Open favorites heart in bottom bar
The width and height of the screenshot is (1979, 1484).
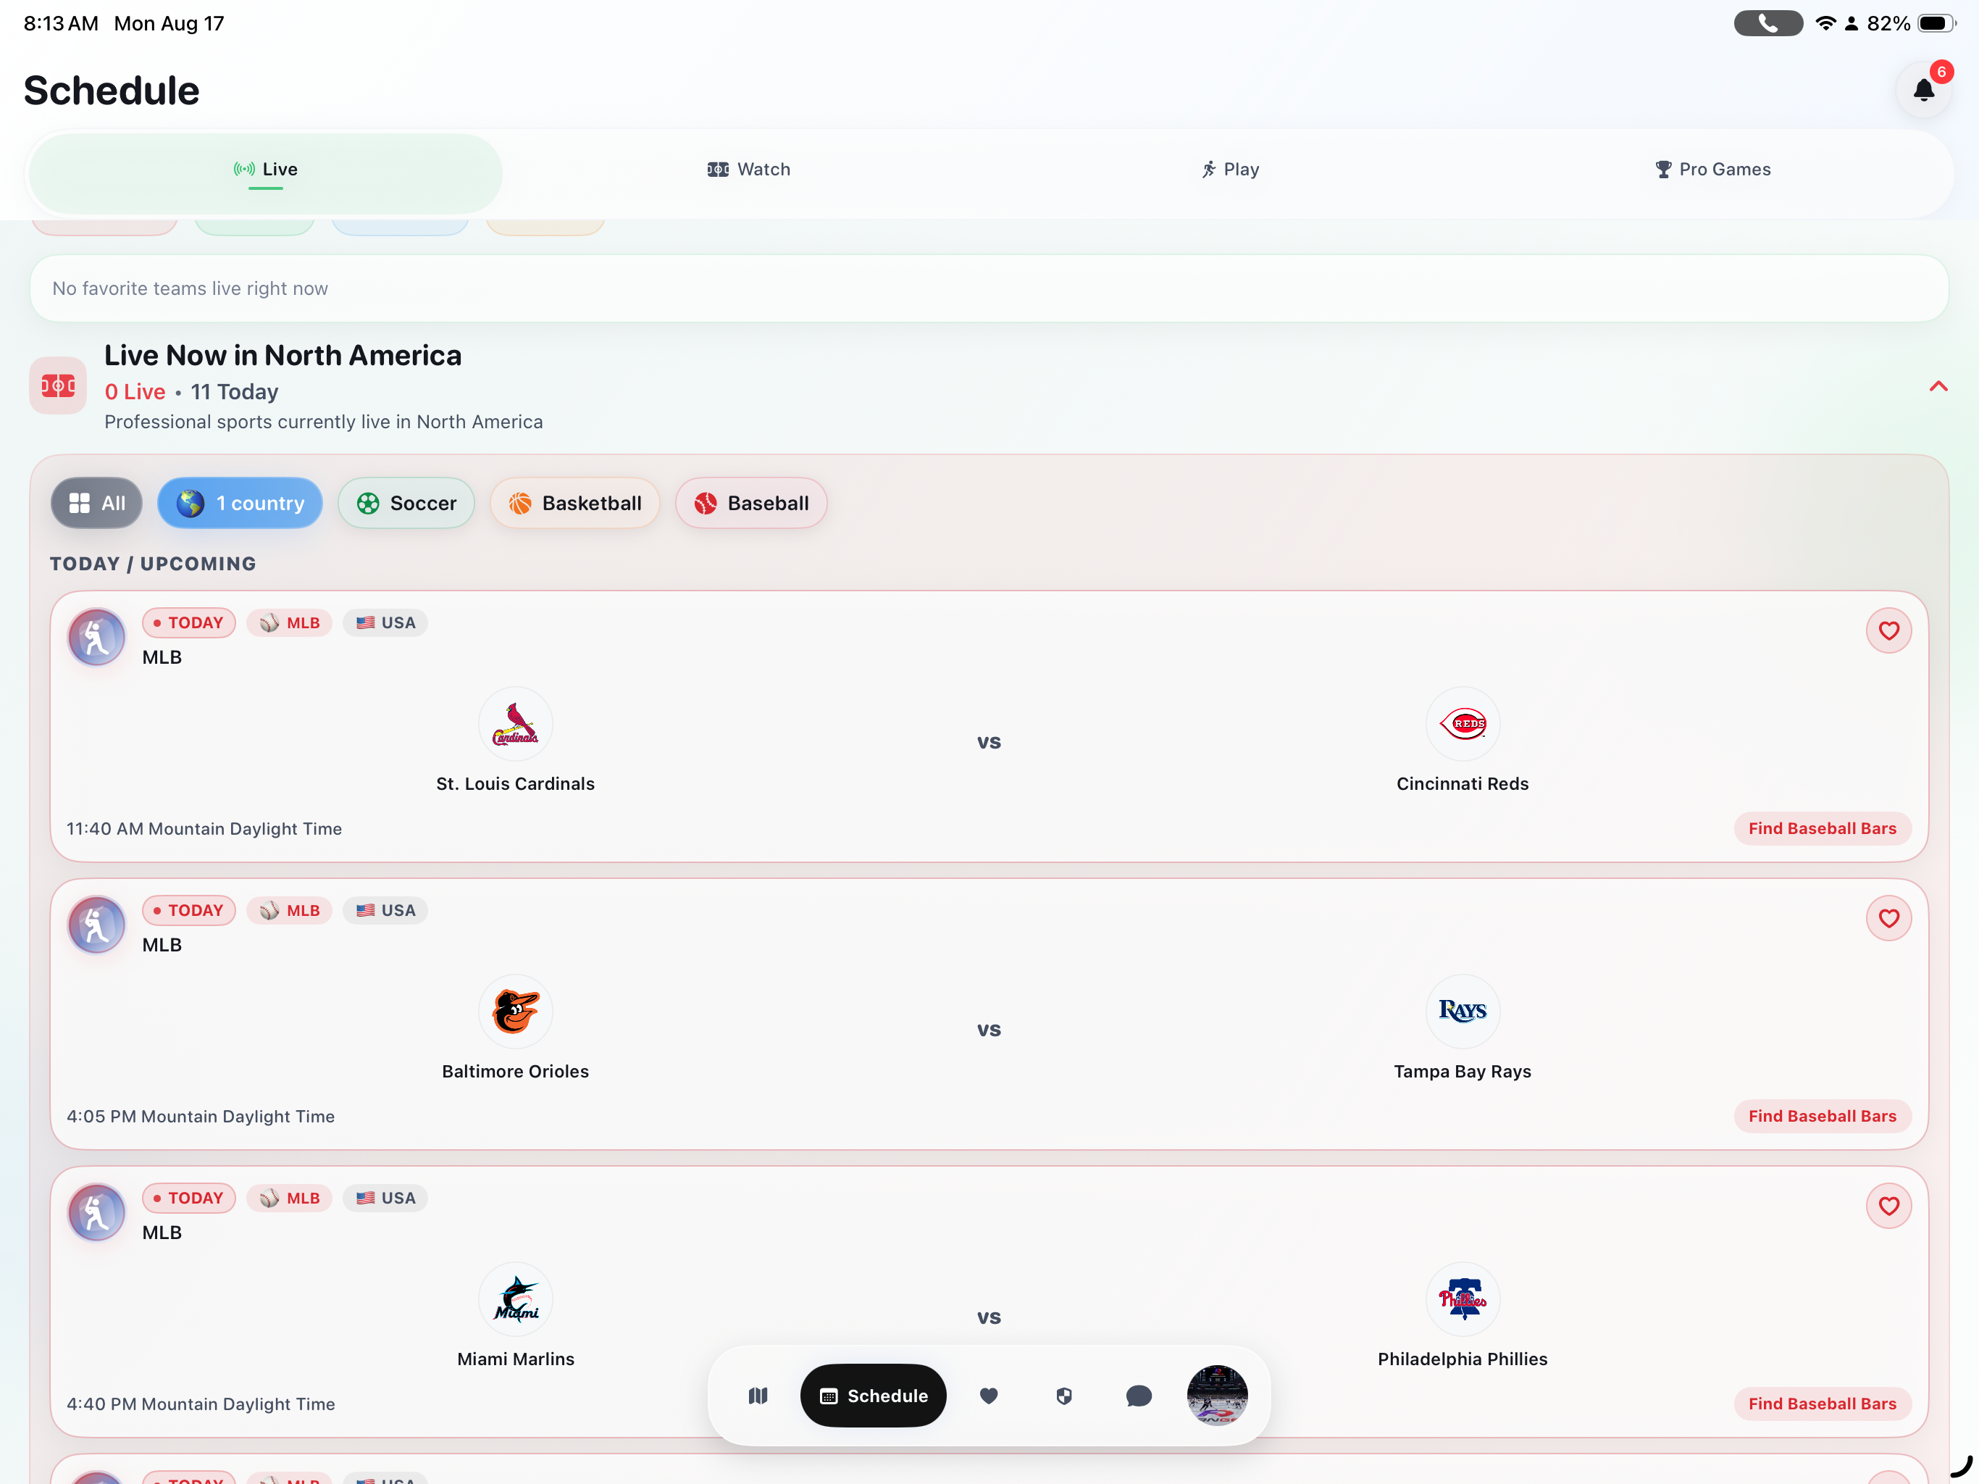(x=989, y=1396)
